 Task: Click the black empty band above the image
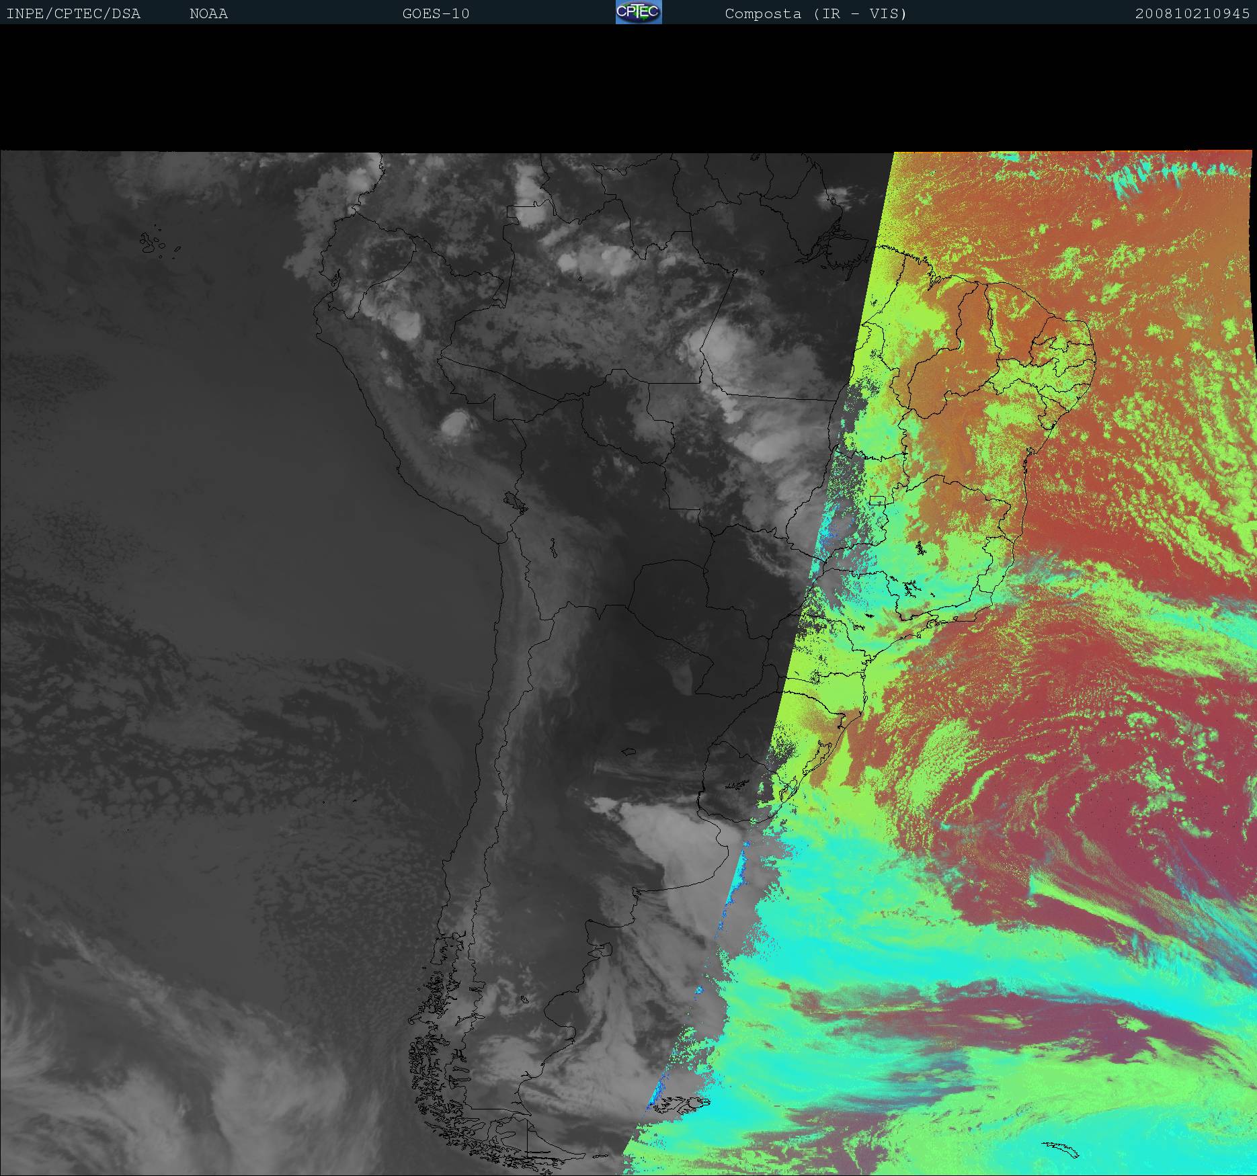[x=628, y=87]
